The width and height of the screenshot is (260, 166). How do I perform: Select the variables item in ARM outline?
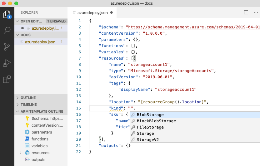[x=39, y=146]
